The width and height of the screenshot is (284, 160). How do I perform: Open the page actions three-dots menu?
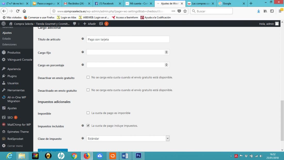(173, 11)
